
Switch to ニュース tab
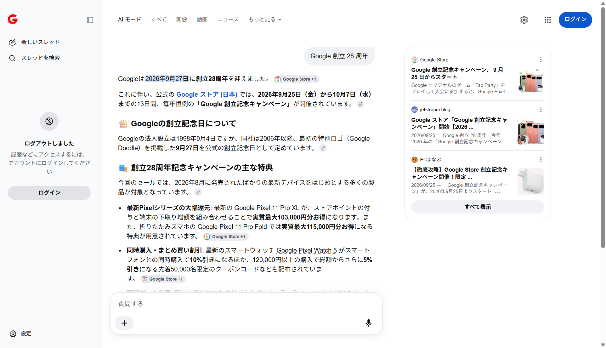click(228, 20)
